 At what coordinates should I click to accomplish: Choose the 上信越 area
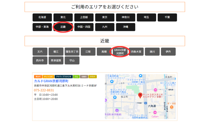coord(84,17)
